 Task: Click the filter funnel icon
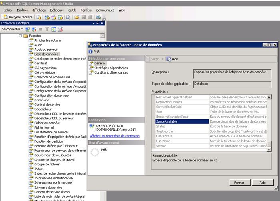pyautogui.click(x=47, y=29)
